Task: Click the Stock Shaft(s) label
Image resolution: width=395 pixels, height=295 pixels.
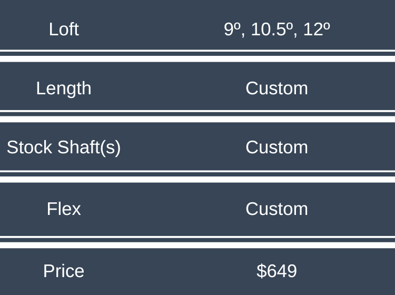Action: (x=64, y=147)
